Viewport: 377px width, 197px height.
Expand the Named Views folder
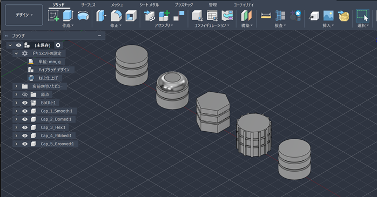(x=16, y=86)
